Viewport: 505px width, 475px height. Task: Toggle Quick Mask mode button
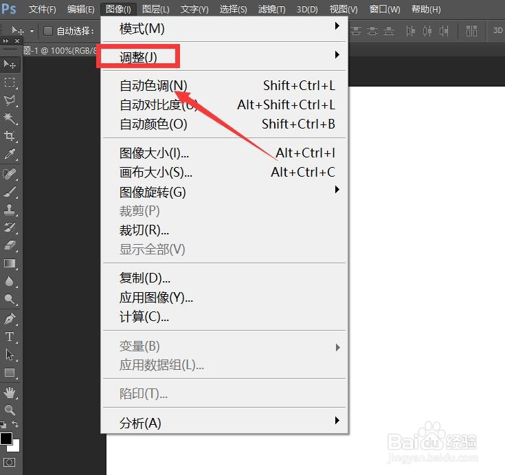pyautogui.click(x=9, y=463)
